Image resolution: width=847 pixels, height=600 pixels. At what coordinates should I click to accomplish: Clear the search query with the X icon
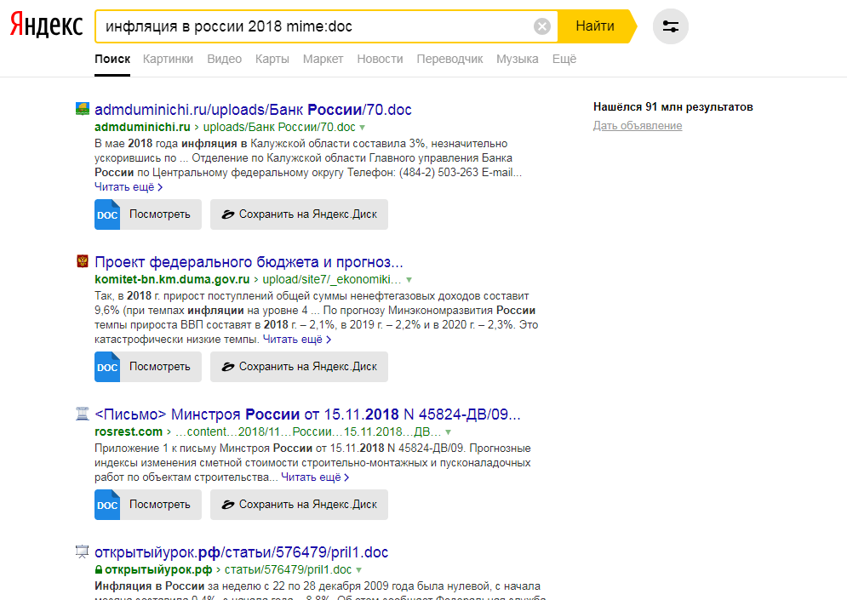pos(541,26)
